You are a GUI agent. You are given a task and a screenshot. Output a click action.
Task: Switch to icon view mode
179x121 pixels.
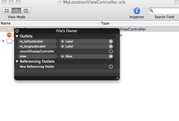pos(7,11)
